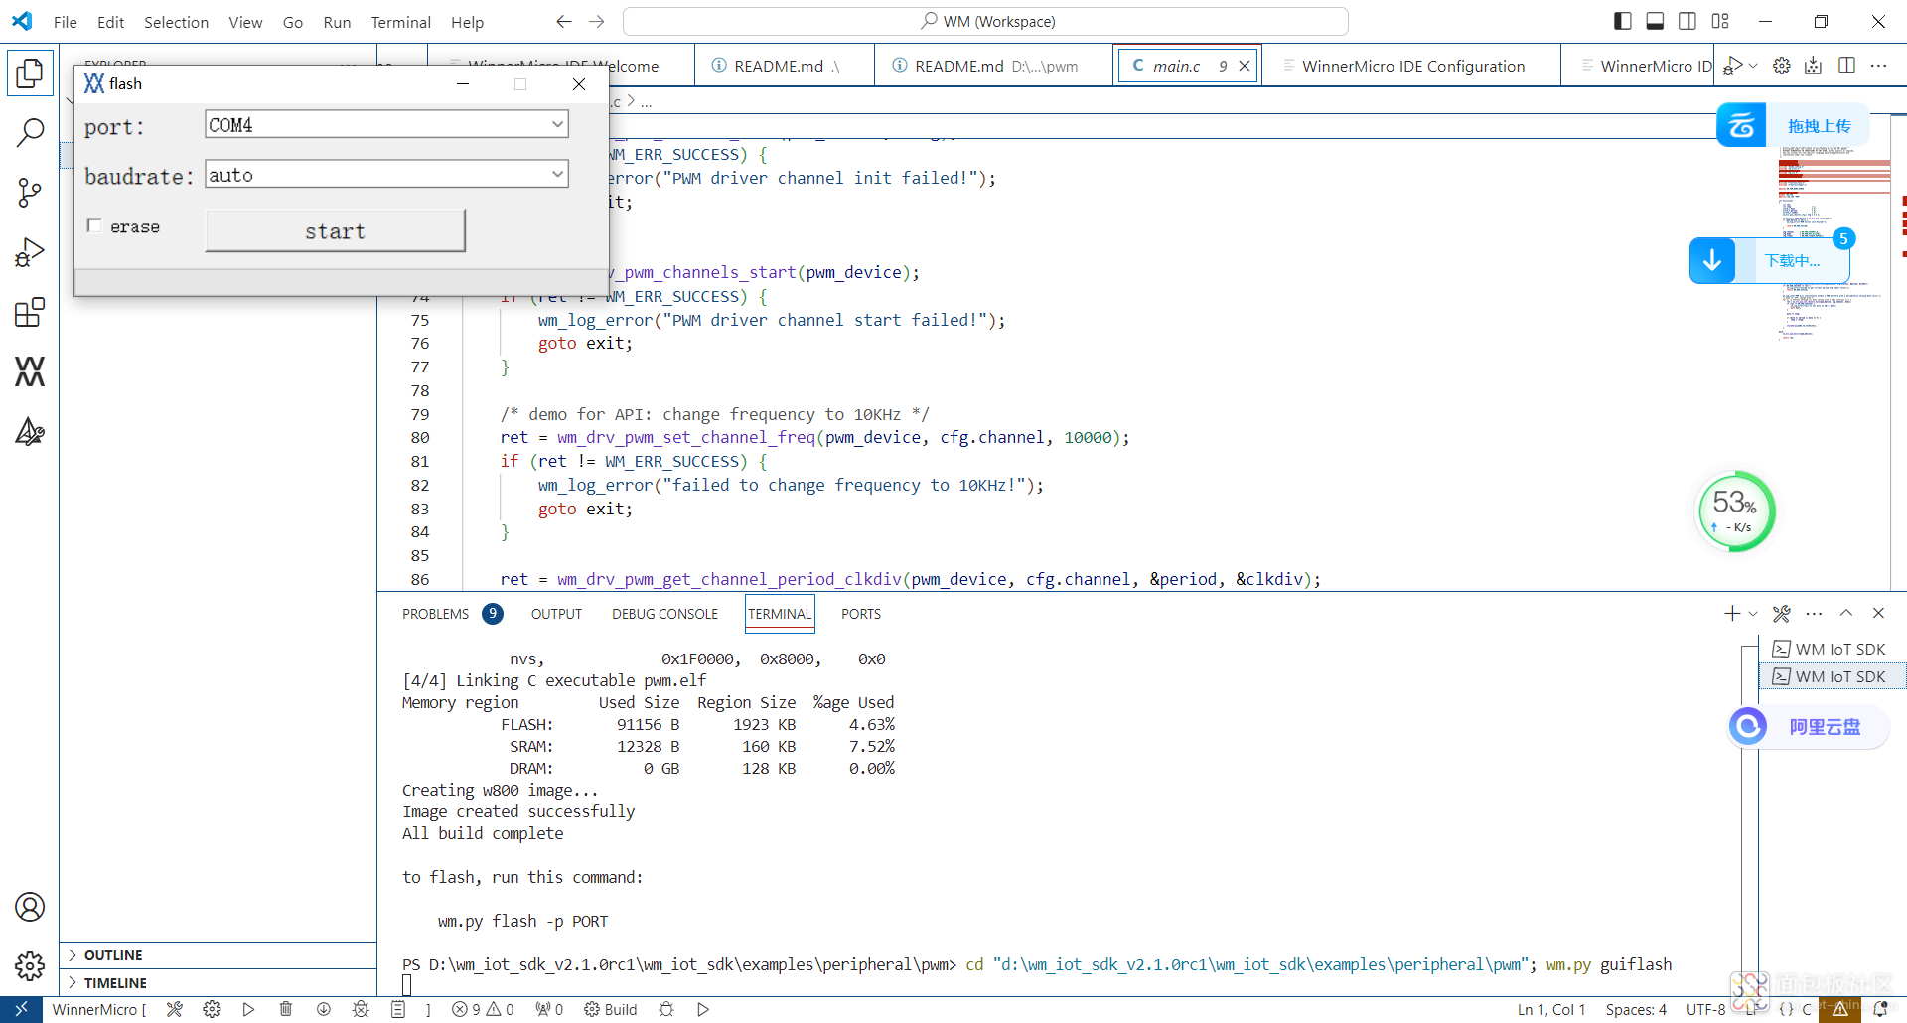
Task: Click the download-to-device icon in editor title
Action: tap(1814, 66)
